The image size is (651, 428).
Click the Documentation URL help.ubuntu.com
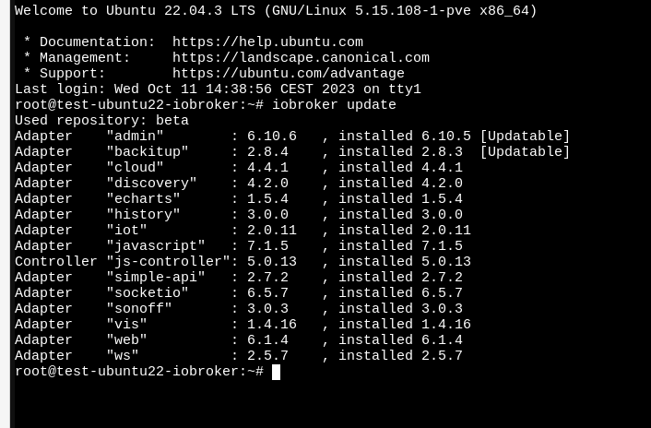267,42
